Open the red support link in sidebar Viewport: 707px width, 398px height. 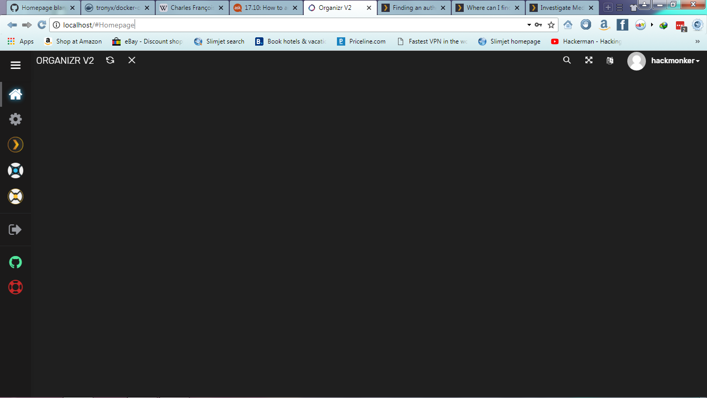click(16, 288)
